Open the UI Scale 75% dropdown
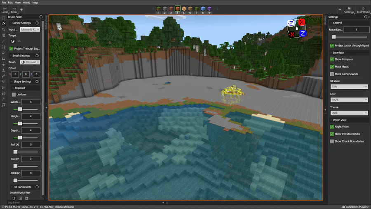This screenshot has width=371, height=209. point(349,87)
